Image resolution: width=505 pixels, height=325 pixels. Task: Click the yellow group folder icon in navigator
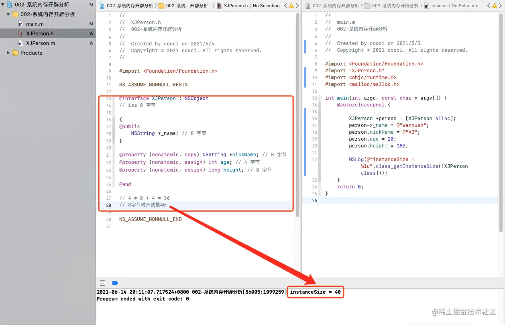(15, 14)
